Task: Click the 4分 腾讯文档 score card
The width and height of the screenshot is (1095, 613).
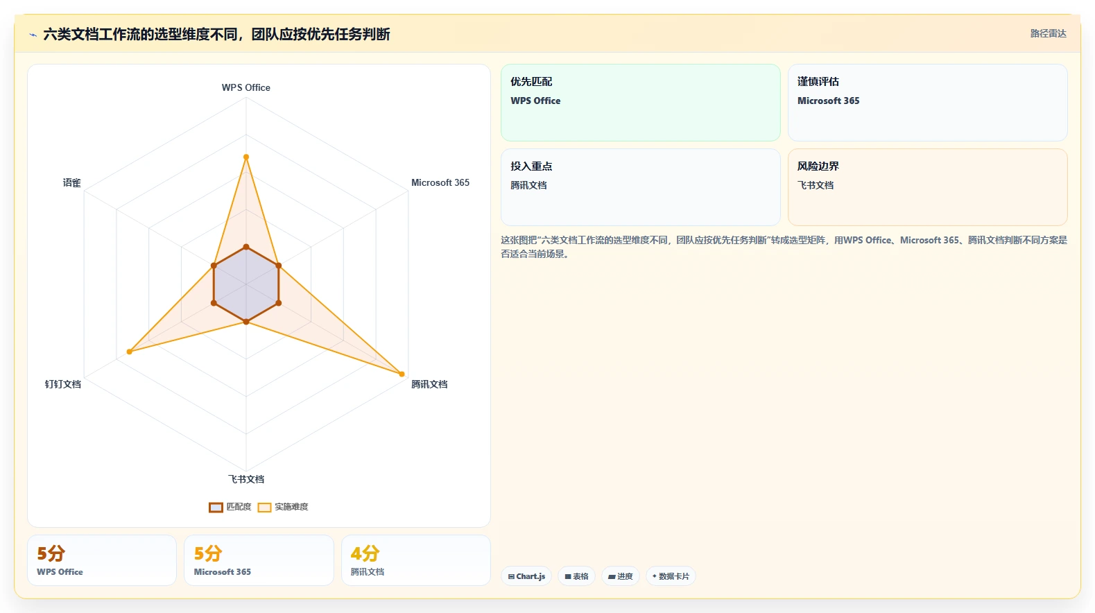Action: tap(416, 560)
